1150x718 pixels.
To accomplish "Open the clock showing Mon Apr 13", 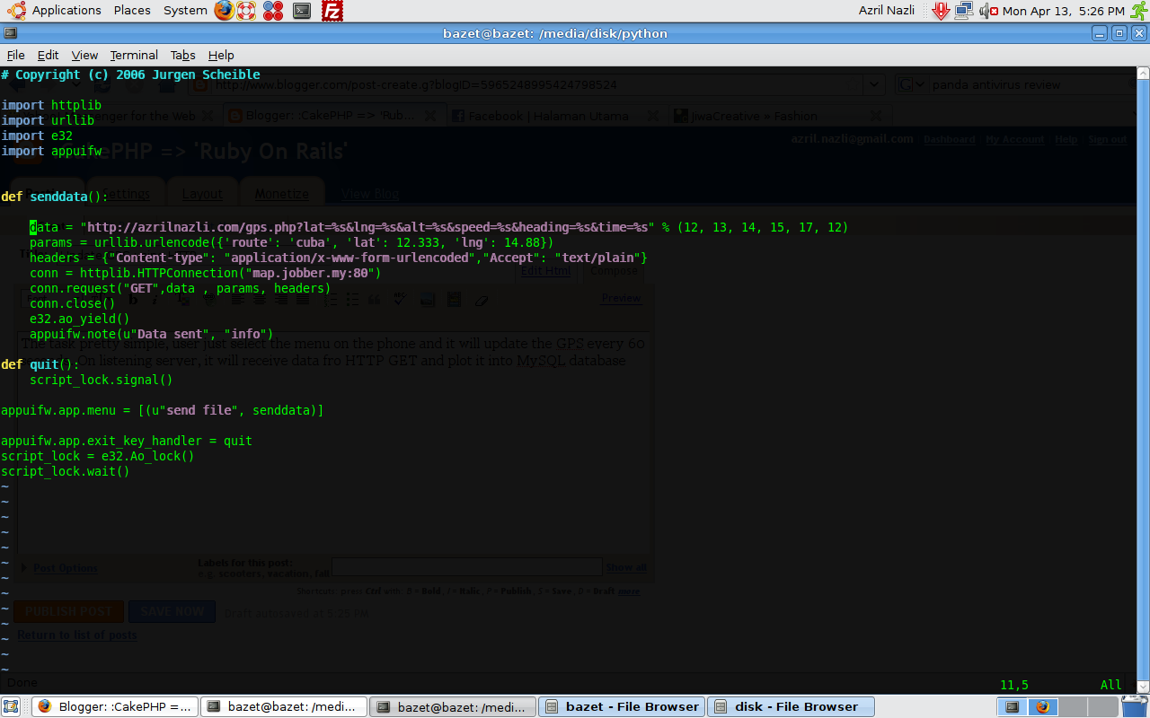I will tap(1063, 11).
